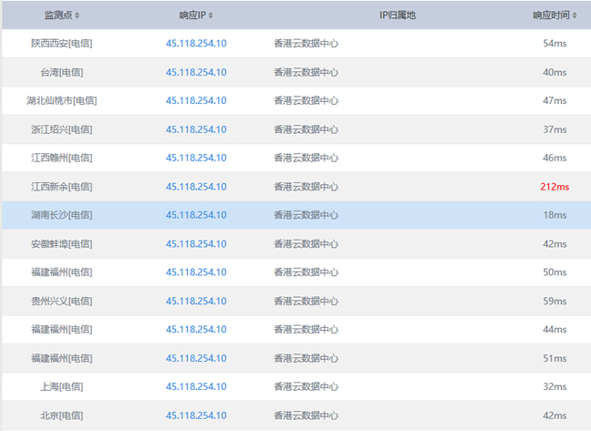Select the 江西赣州[电信] monitoring point cell
This screenshot has height=431, width=591.
pos(61,158)
